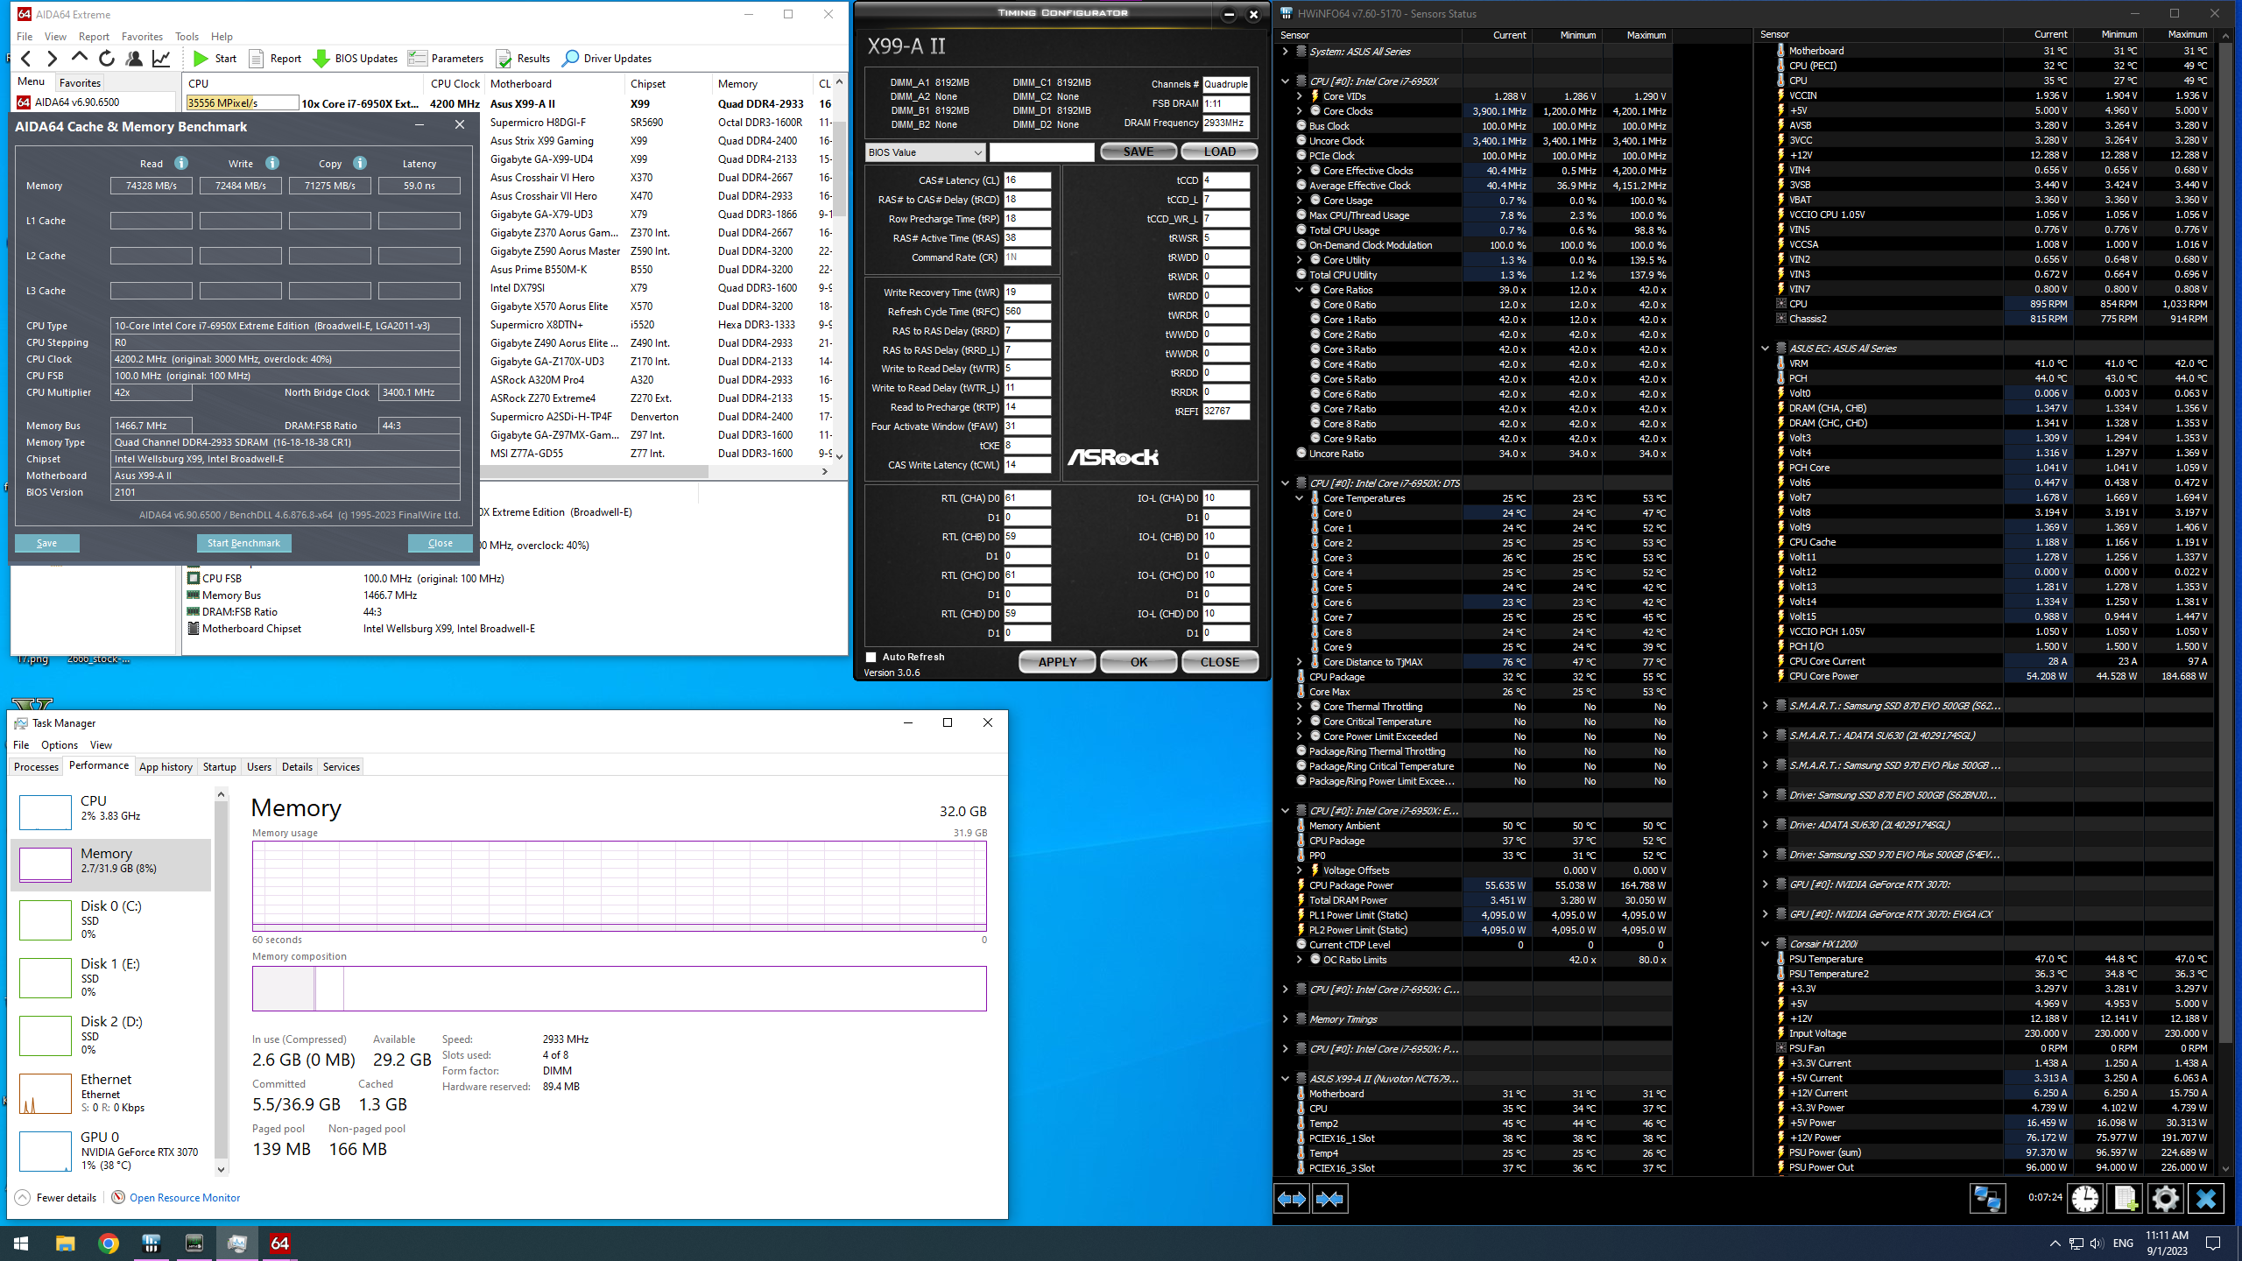The image size is (2242, 1261).
Task: Enable the Auto Refresh checkbox
Action: tap(871, 657)
